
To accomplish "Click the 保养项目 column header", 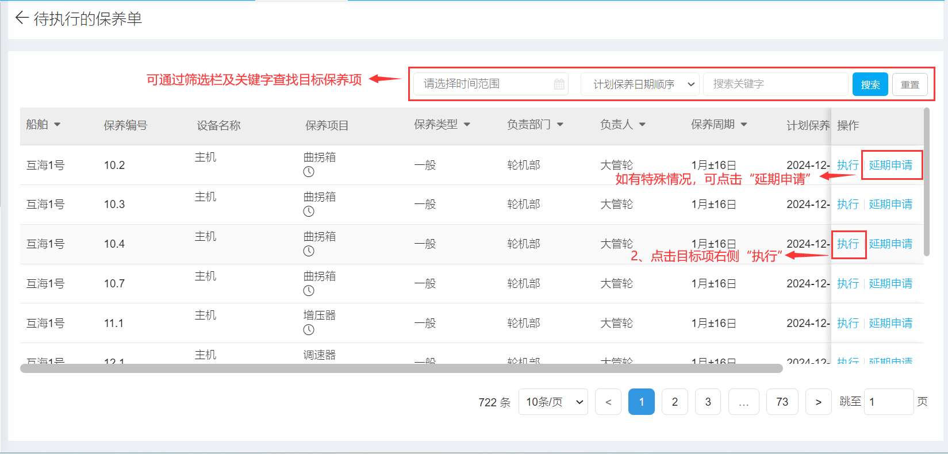I will [x=327, y=125].
